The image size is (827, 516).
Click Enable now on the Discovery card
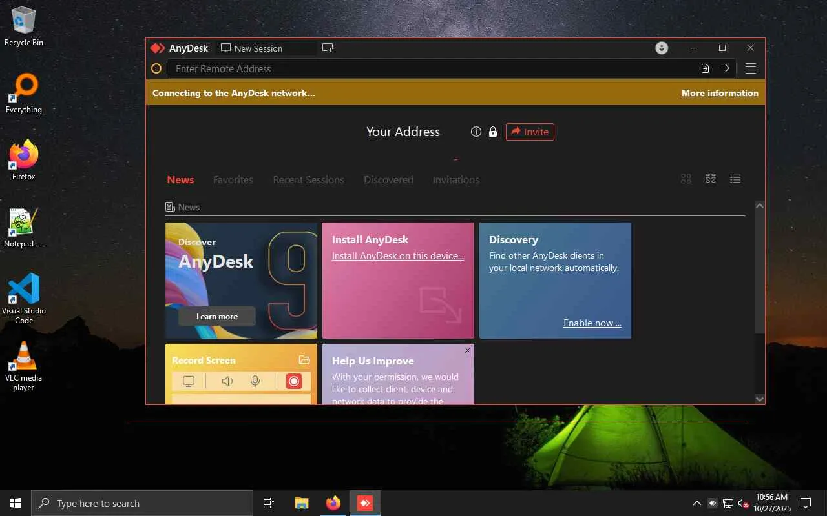[x=592, y=322]
